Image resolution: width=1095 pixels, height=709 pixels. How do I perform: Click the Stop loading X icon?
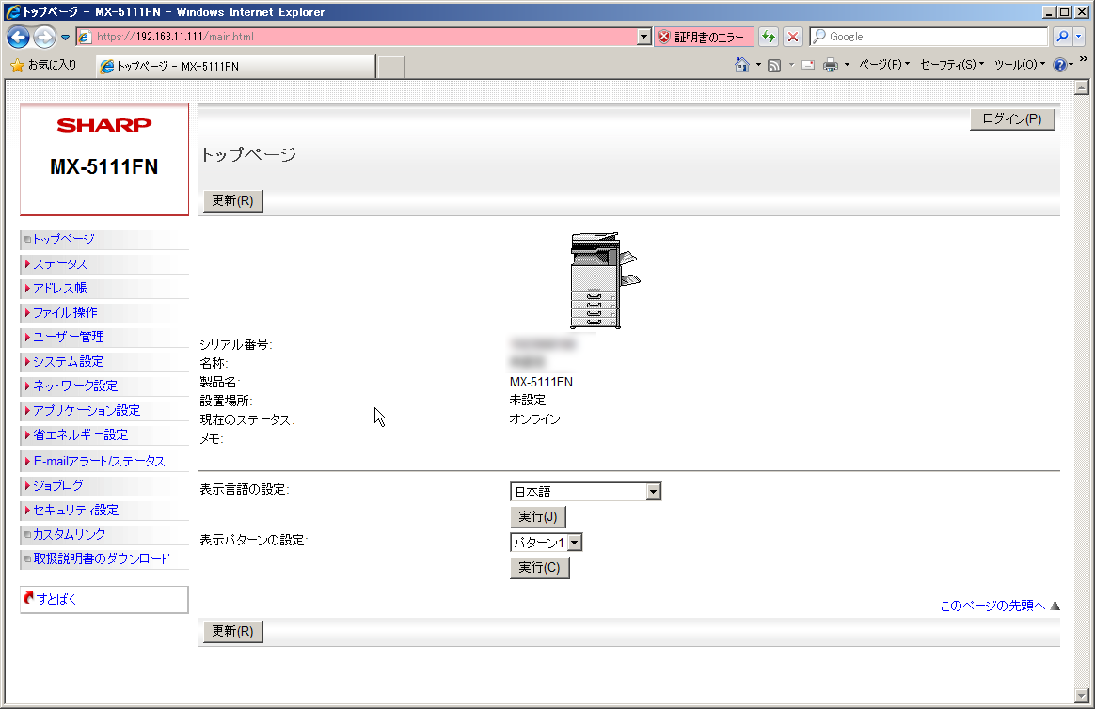coord(793,37)
